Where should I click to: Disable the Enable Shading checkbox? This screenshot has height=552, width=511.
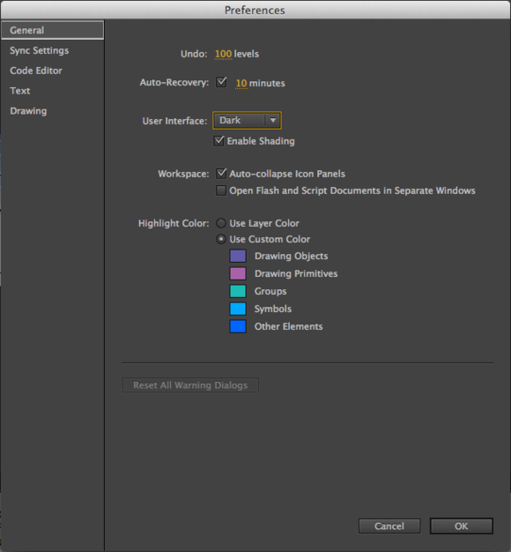pyautogui.click(x=218, y=141)
